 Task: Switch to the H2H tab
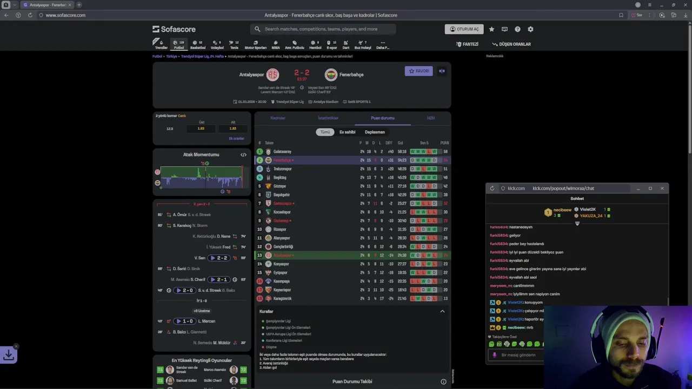coord(431,118)
